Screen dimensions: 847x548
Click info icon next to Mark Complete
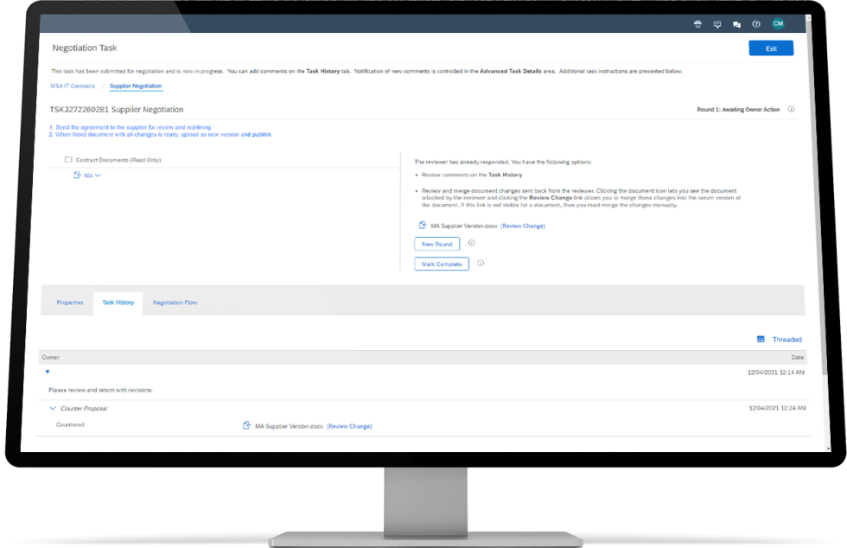(481, 264)
